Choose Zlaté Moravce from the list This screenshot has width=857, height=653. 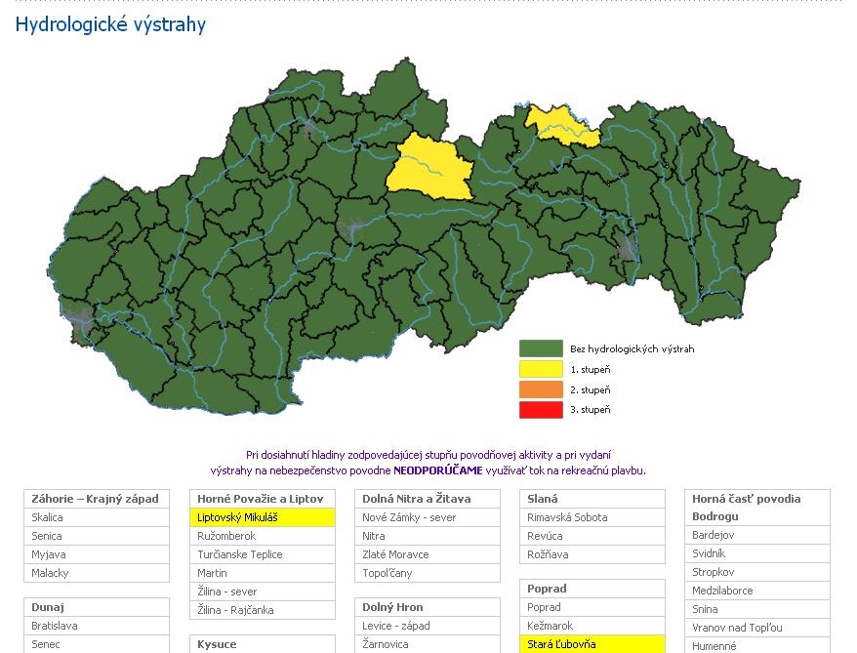pos(395,554)
